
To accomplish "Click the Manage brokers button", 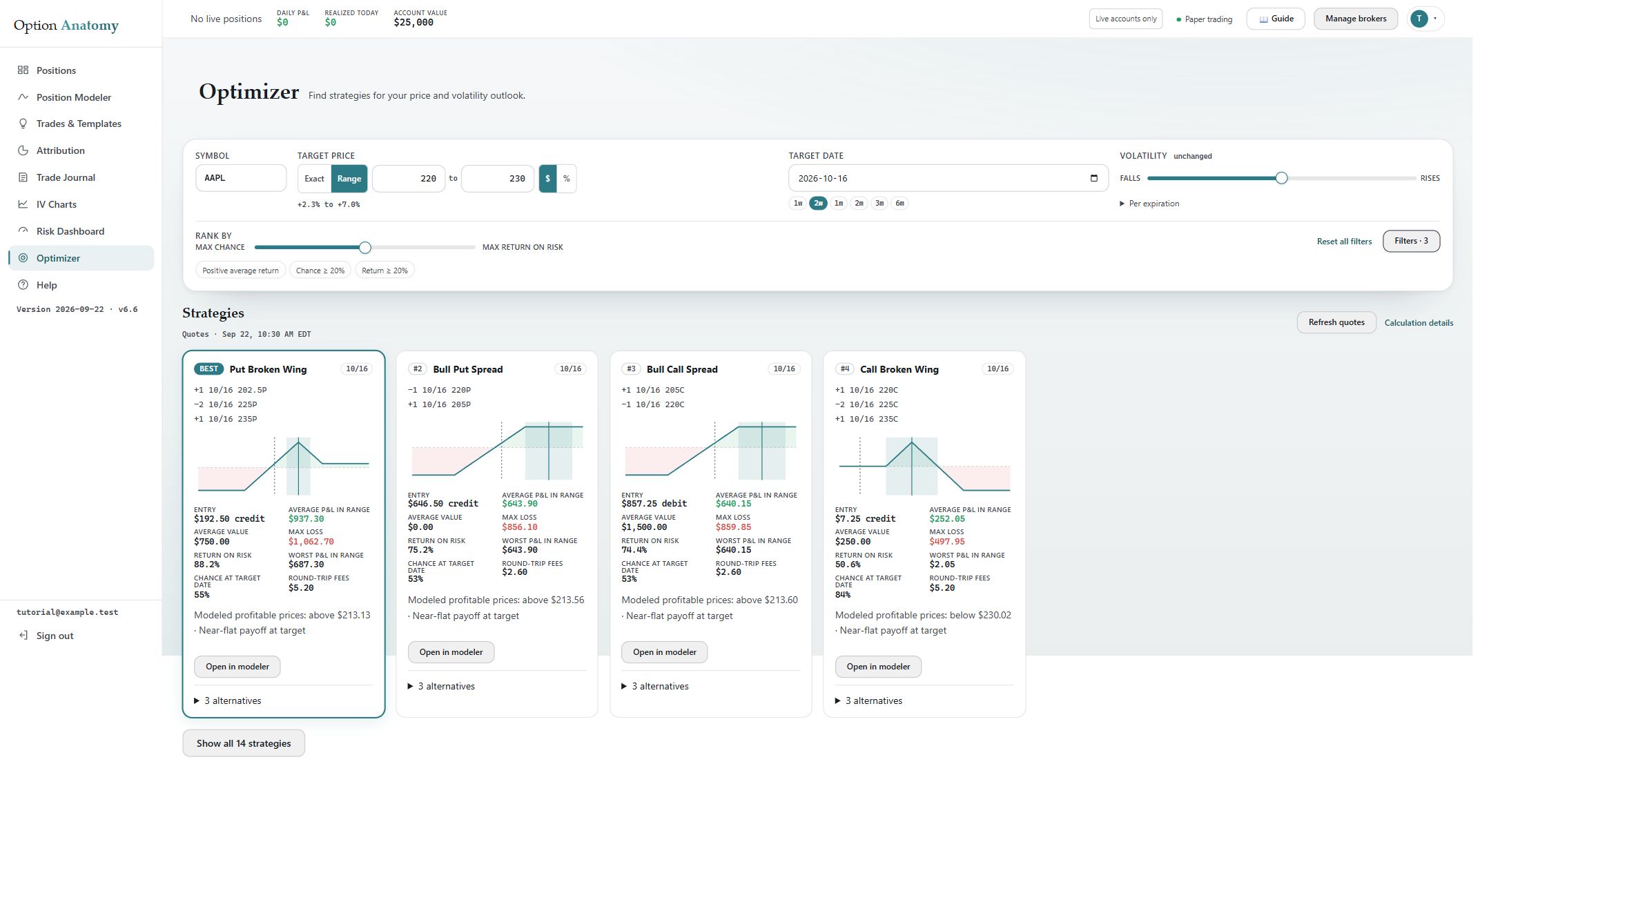I will point(1356,19).
